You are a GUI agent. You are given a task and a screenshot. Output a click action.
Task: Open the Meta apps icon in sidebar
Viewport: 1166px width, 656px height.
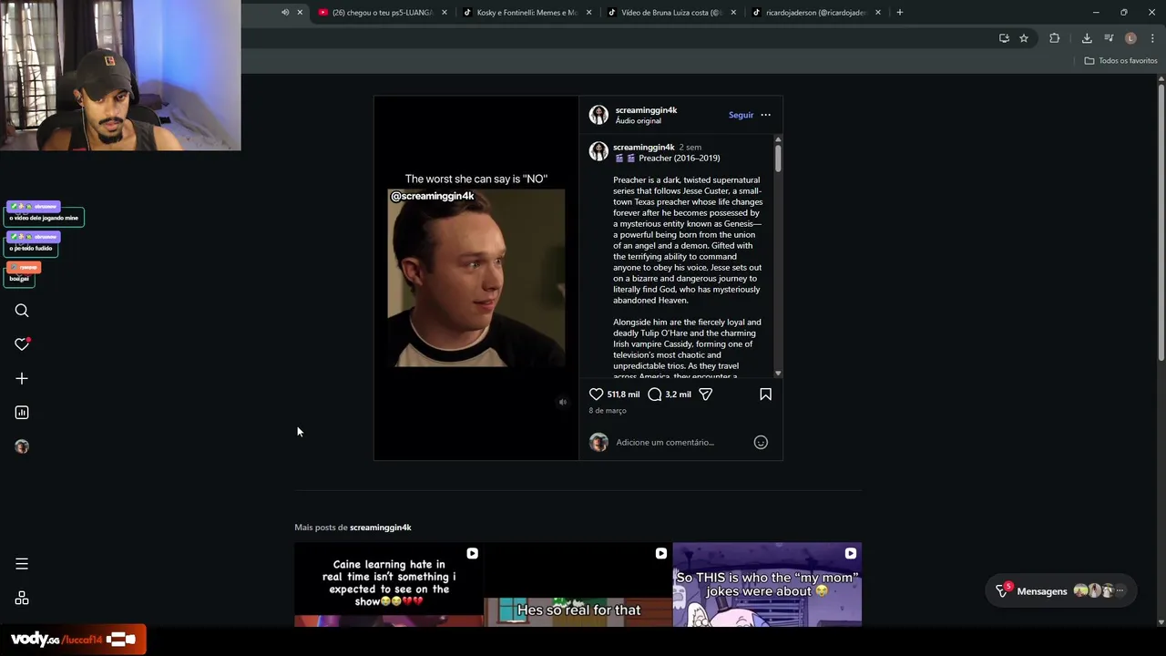tap(22, 599)
